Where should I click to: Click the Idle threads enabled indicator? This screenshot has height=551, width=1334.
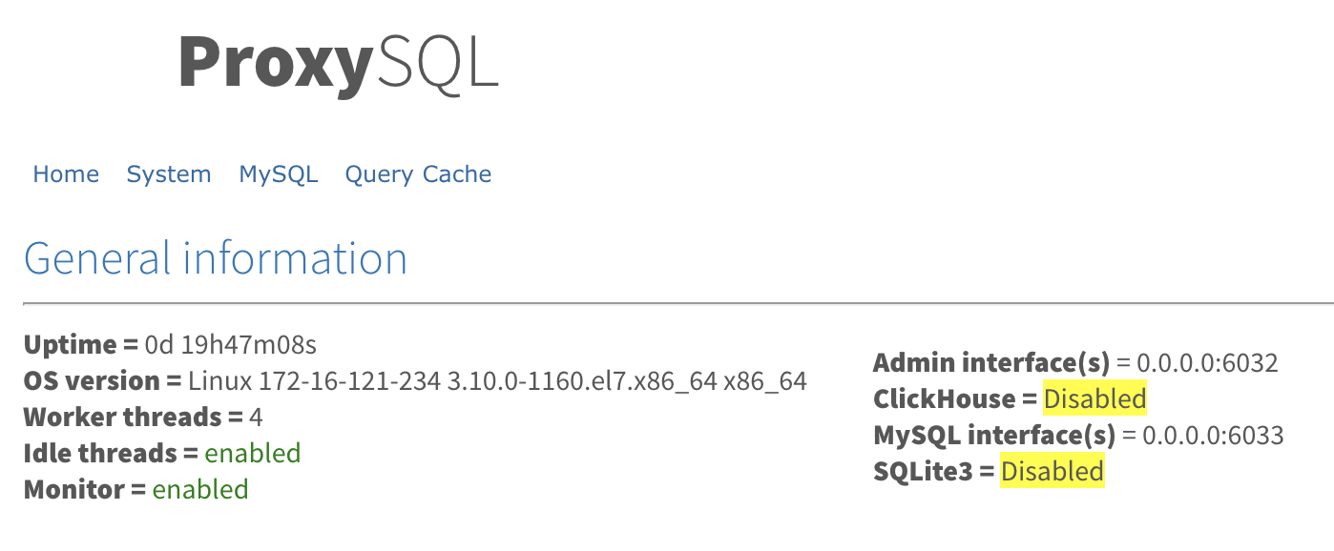click(252, 453)
